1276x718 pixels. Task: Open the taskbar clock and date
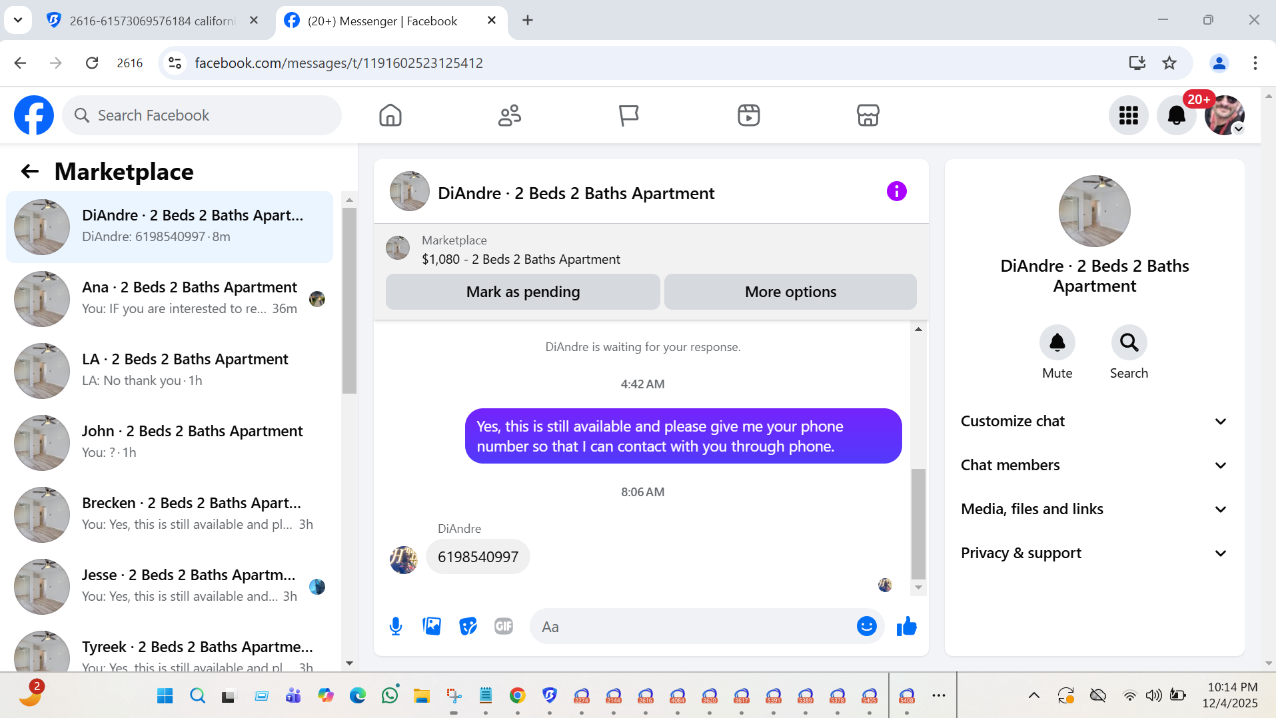point(1231,695)
